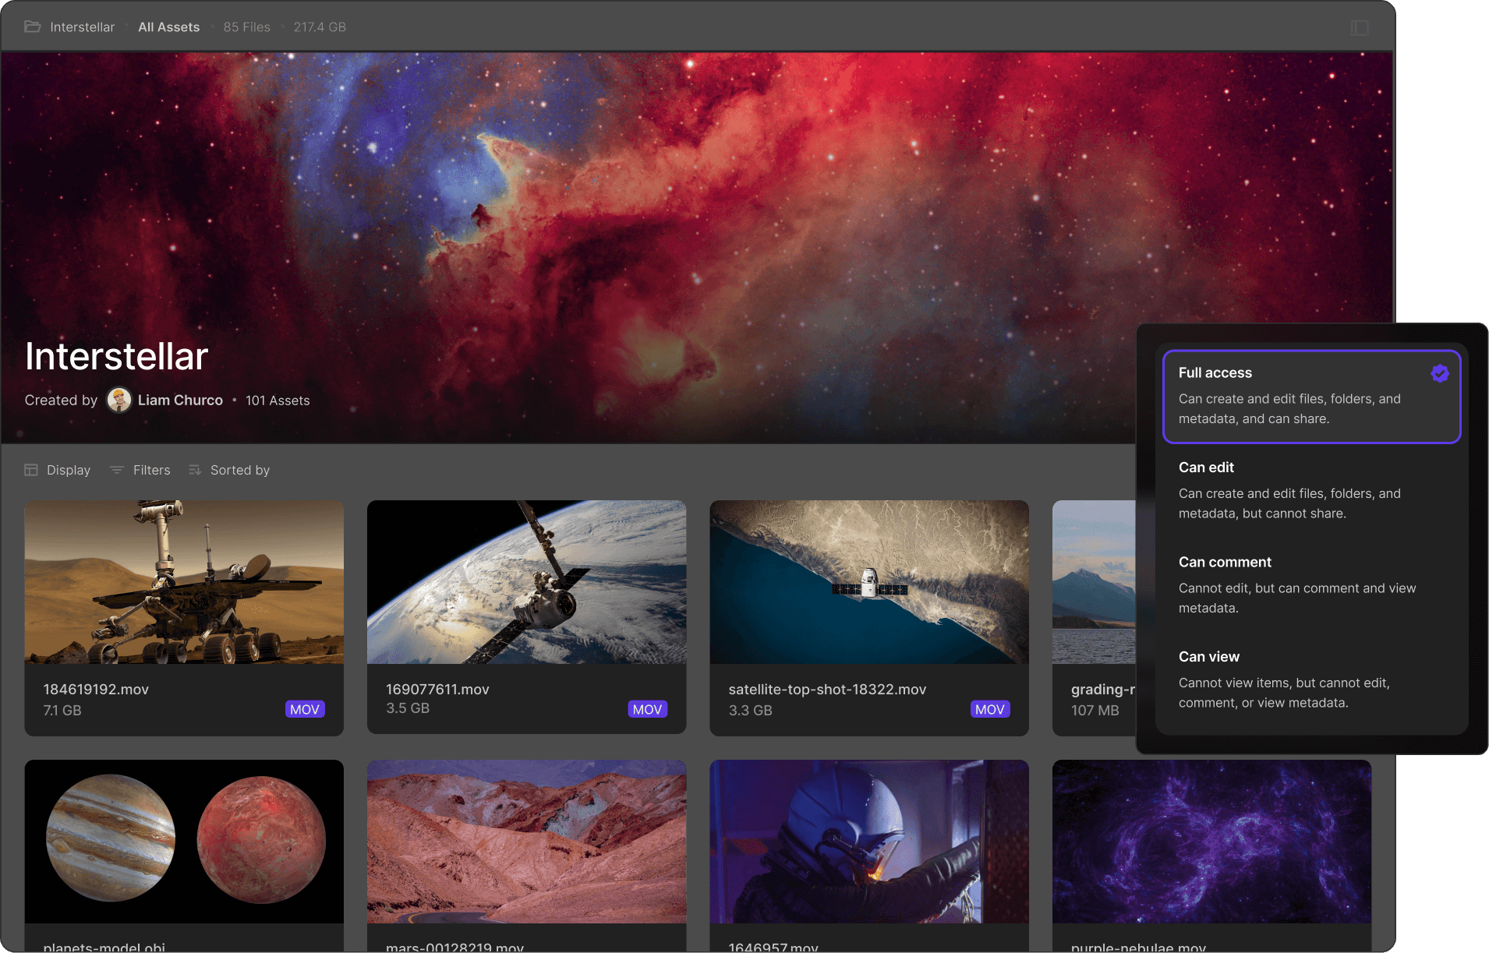Open the Display options
This screenshot has height=953, width=1489.
click(x=58, y=470)
